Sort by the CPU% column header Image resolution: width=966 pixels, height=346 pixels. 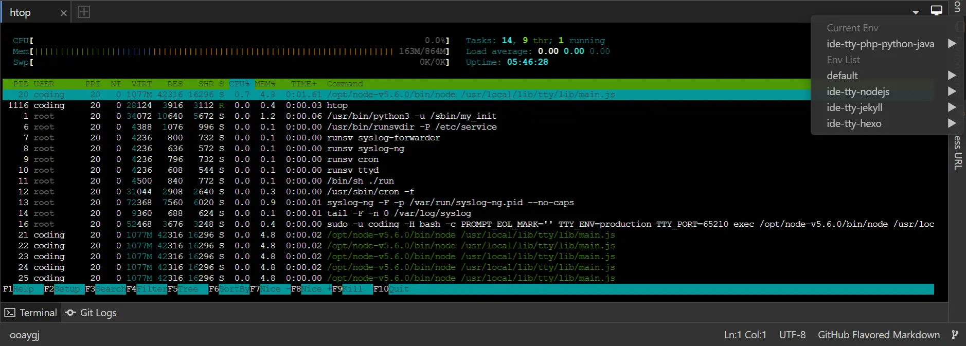[239, 84]
